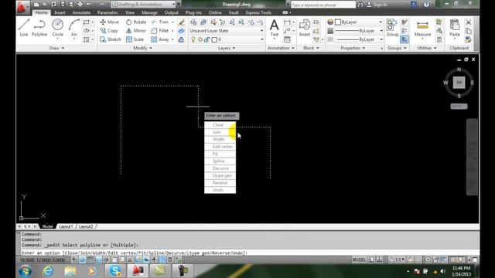Switch to the Parametric ribbon tab
Screen dimensions: 495x278
click(x=108, y=12)
